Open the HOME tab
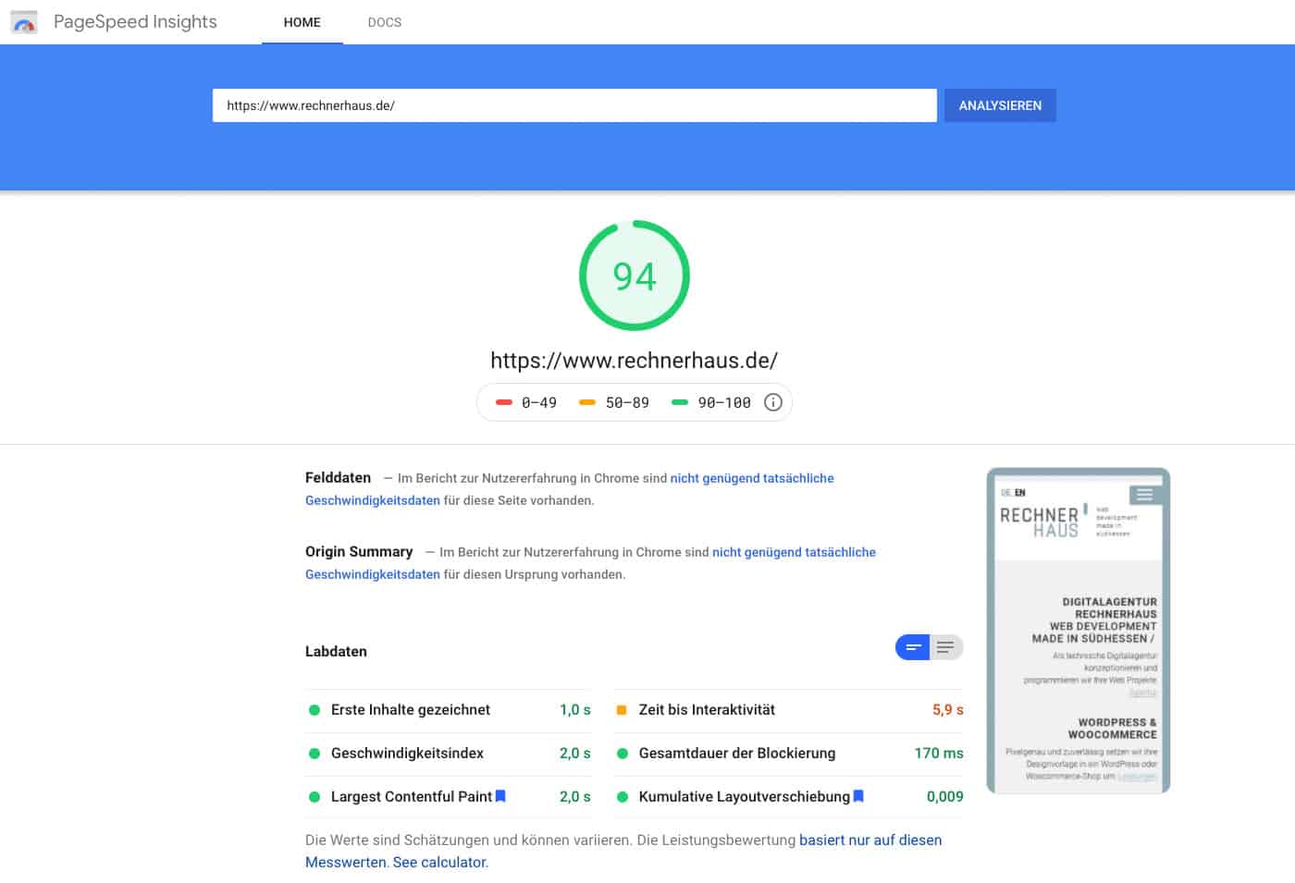This screenshot has width=1295, height=883. click(x=302, y=22)
